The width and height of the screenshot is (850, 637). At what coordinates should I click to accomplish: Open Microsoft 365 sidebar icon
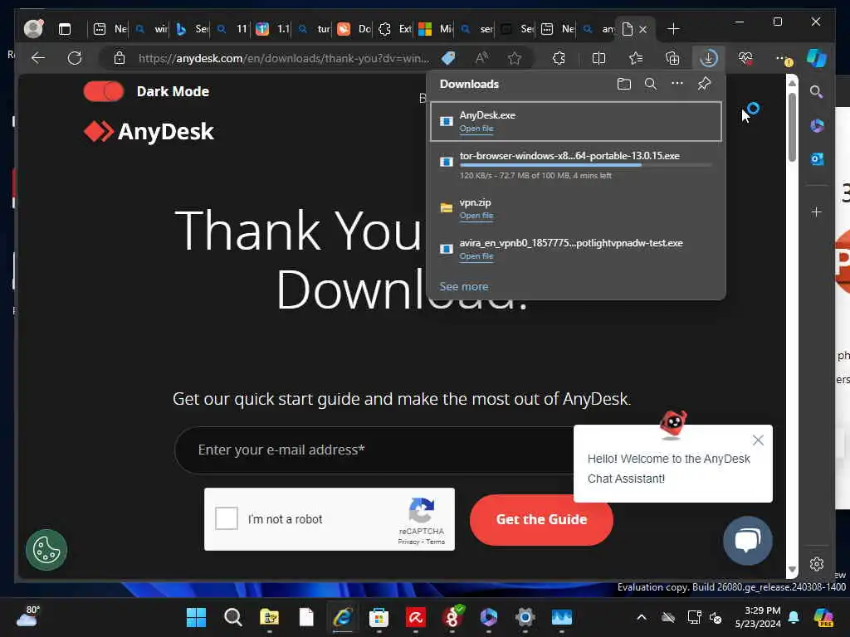click(x=817, y=126)
